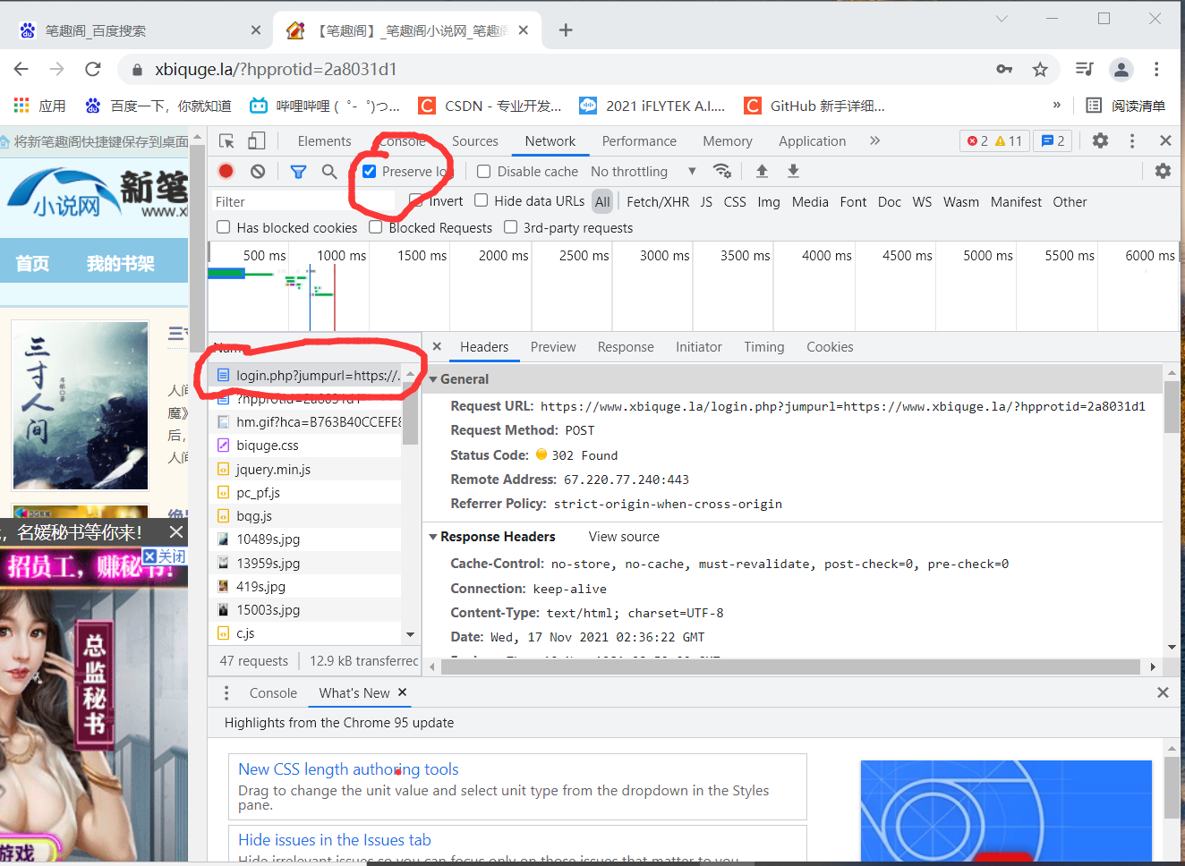
Task: Show more bookmarks chevron
Action: 1056,105
